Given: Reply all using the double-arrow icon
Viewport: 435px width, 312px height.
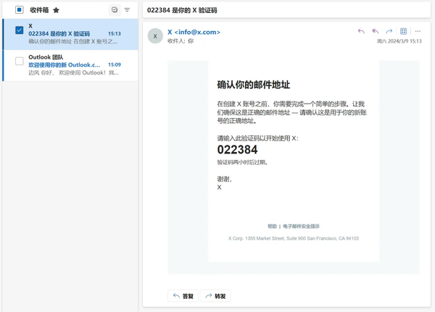Looking at the screenshot, I should 375,31.
